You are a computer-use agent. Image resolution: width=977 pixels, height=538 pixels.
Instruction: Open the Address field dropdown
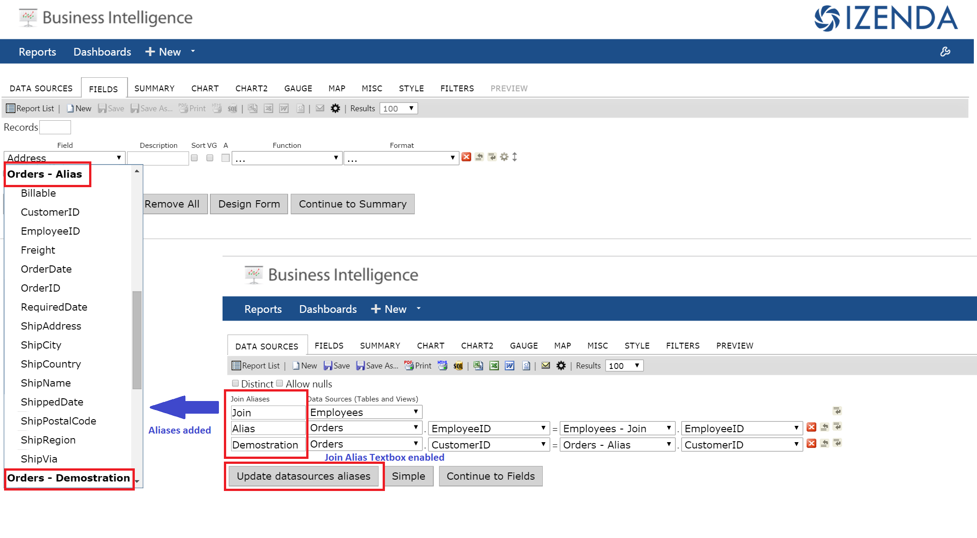pyautogui.click(x=64, y=158)
